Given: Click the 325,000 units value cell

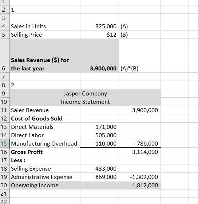Looking at the screenshot, I should 100,26.
